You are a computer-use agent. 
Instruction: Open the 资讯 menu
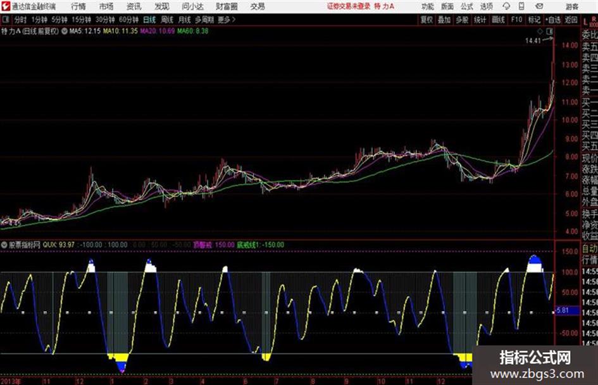pyautogui.click(x=134, y=6)
